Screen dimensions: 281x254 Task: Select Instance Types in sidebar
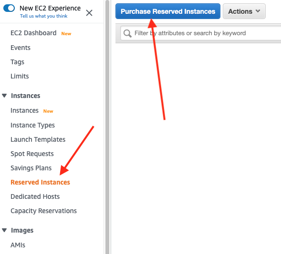tap(32, 126)
